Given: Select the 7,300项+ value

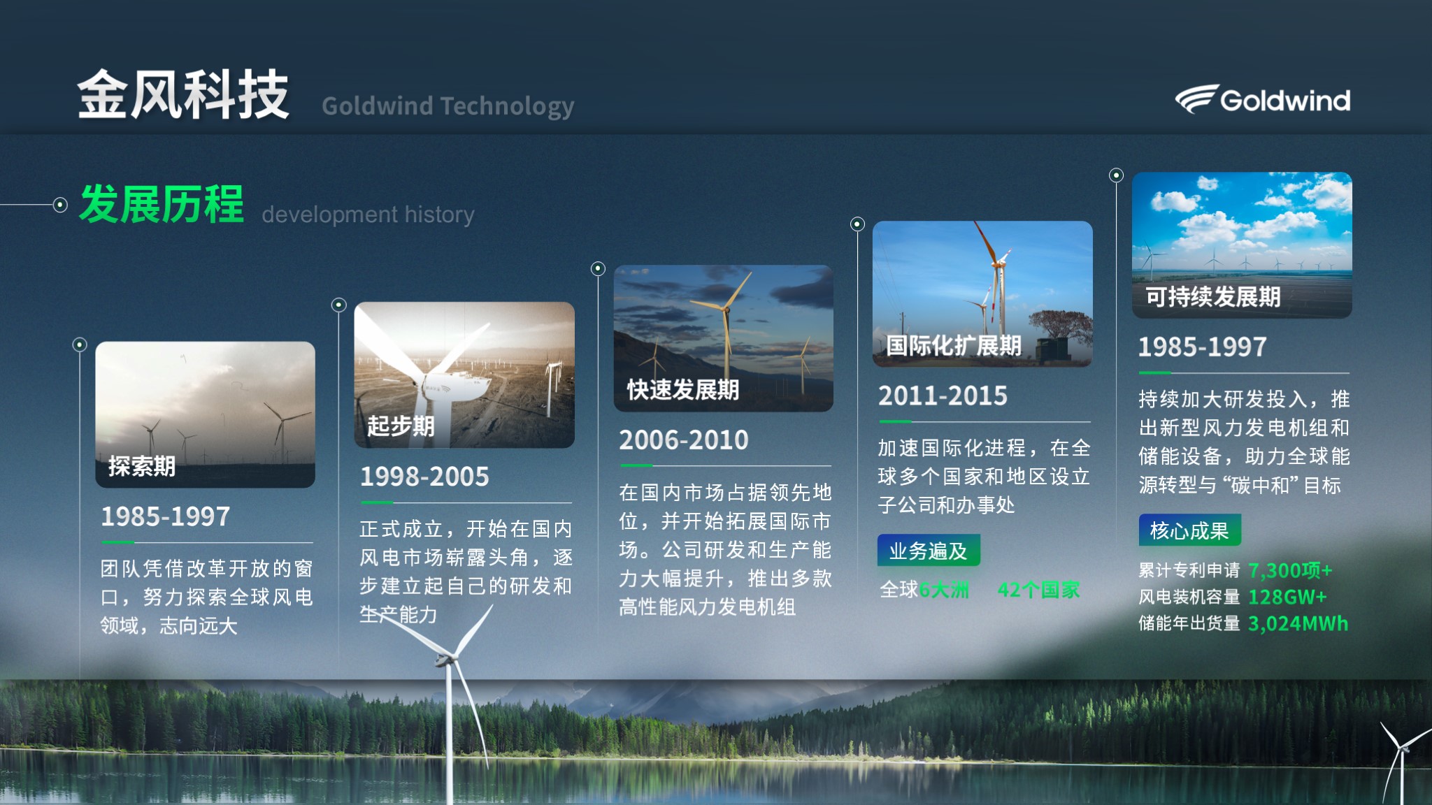Looking at the screenshot, I should [x=1291, y=571].
